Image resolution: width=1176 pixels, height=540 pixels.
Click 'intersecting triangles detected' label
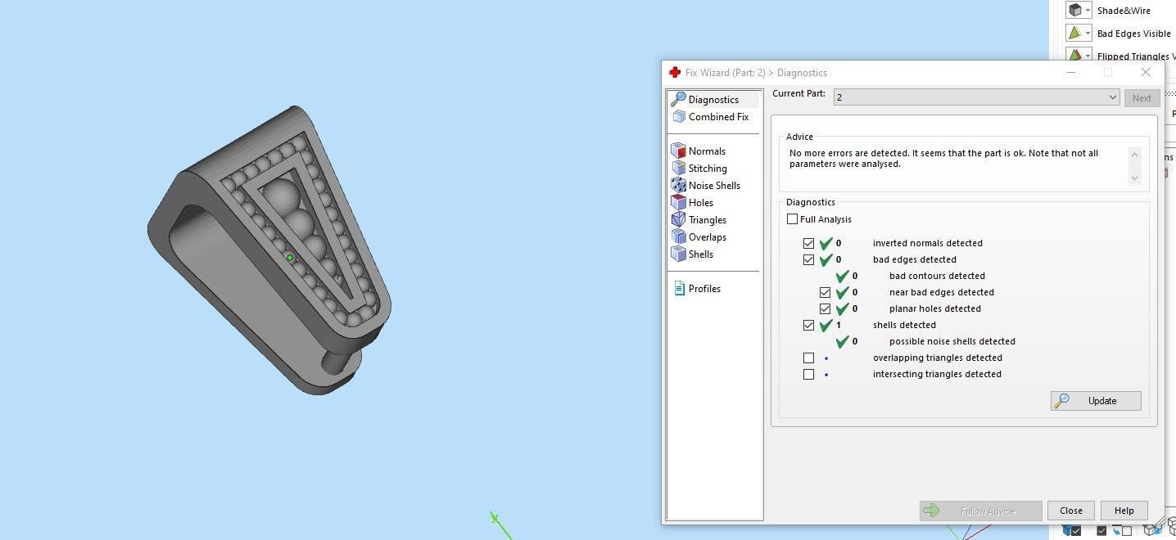click(937, 375)
